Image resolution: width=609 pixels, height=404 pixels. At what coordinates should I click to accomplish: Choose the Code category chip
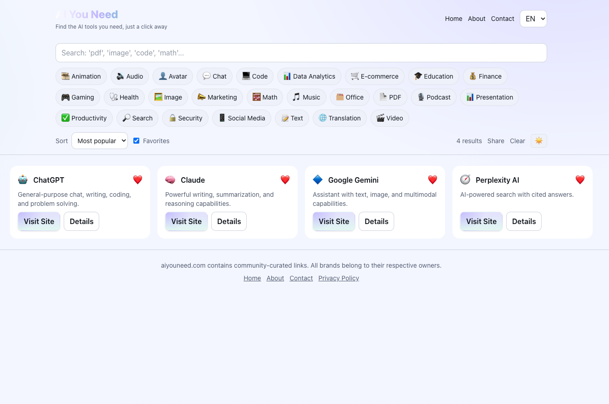tap(255, 76)
